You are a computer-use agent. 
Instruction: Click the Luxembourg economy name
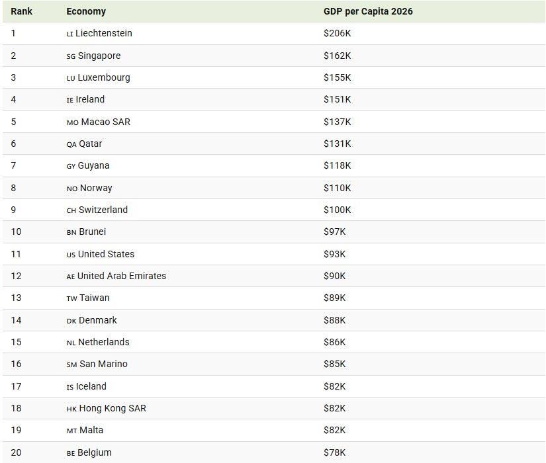pos(104,77)
